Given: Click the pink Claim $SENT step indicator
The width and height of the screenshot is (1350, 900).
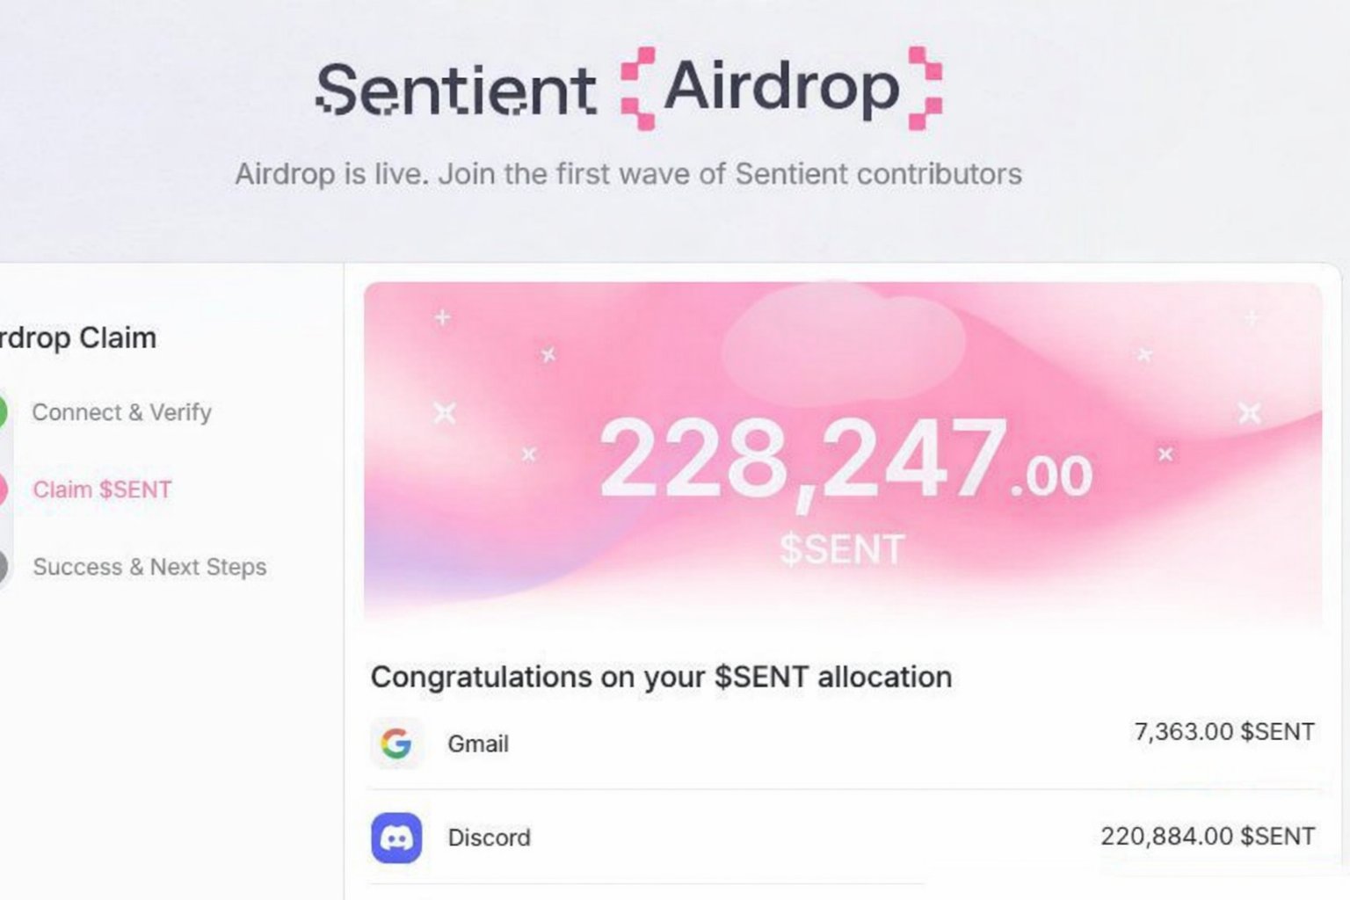Looking at the screenshot, I should [x=3, y=490].
